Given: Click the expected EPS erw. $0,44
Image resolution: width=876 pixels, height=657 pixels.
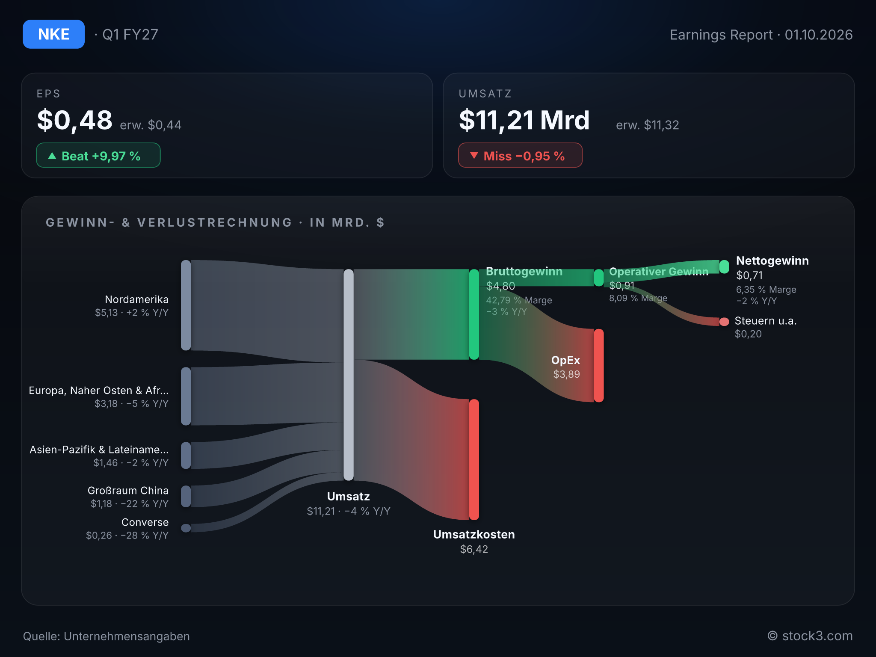Looking at the screenshot, I should coord(151,125).
